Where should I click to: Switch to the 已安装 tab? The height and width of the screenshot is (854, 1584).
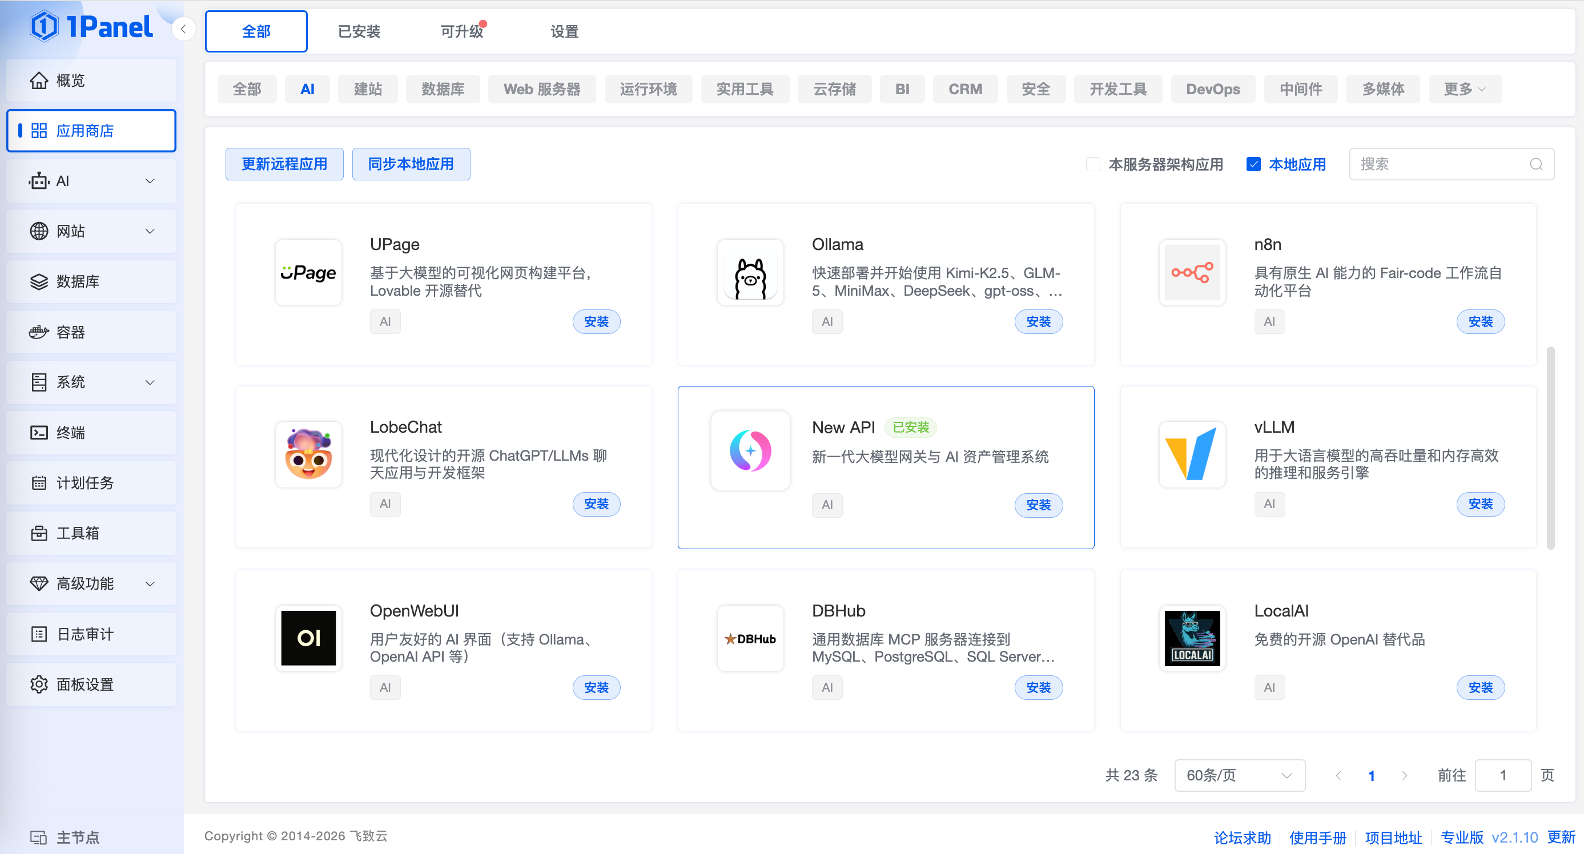[x=359, y=31]
